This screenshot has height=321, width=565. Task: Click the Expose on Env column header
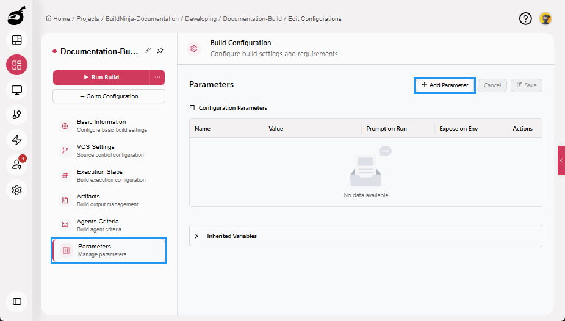[x=471, y=129]
